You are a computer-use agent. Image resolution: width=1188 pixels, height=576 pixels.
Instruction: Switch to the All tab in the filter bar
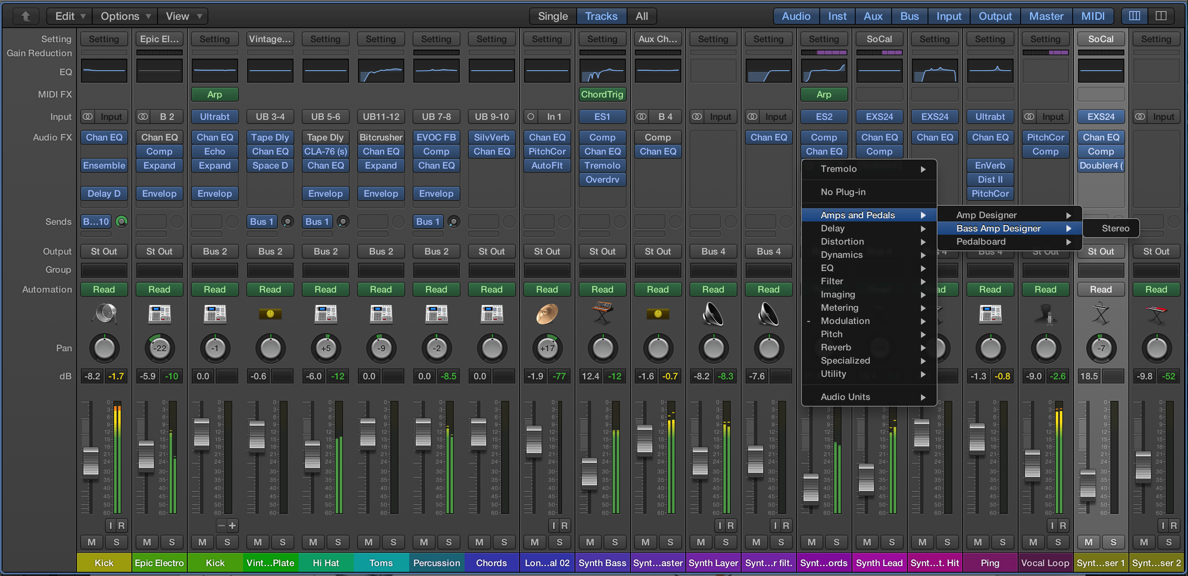[x=642, y=16]
